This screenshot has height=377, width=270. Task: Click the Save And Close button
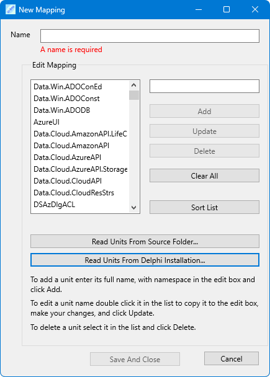(135, 359)
